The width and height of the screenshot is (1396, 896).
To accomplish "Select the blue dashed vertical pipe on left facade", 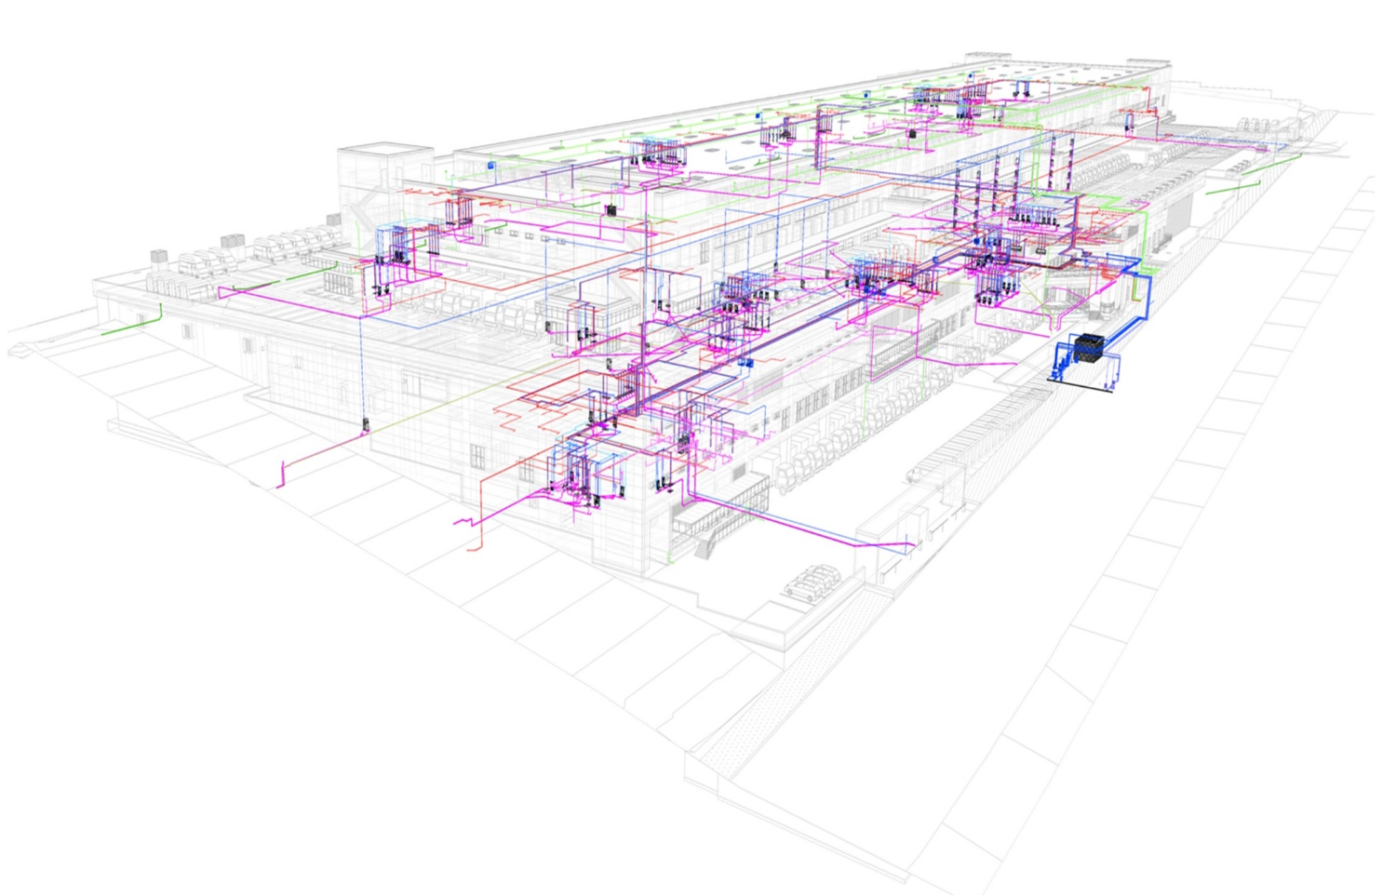I will (361, 372).
